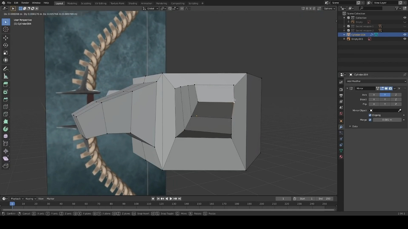
Task: Open the Render properties tab icon
Action: [x=341, y=89]
